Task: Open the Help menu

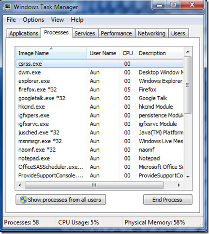Action: (77, 20)
